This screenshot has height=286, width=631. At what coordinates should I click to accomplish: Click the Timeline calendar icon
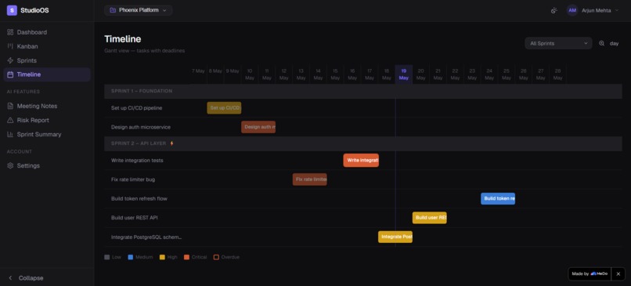pyautogui.click(x=10, y=74)
